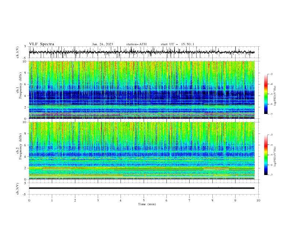
Task: Click the ch.2 color bar log(PSD) label
Action: tap(275, 157)
